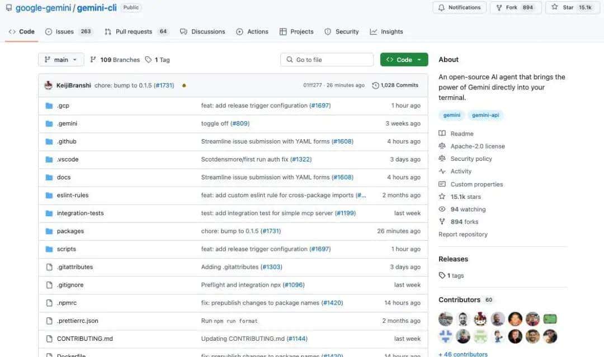Click the 1 tags link under Releases
604x357 pixels.
pyautogui.click(x=451, y=275)
